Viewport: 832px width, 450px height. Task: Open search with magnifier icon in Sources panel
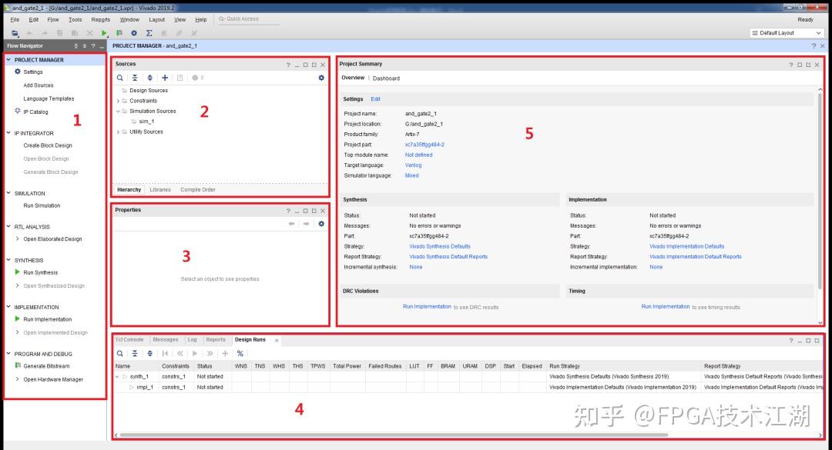click(x=120, y=77)
